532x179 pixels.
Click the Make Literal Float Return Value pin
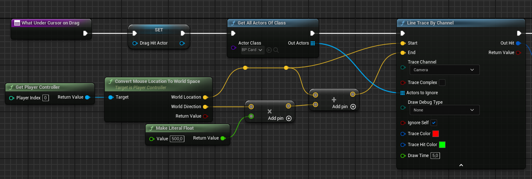(223, 138)
